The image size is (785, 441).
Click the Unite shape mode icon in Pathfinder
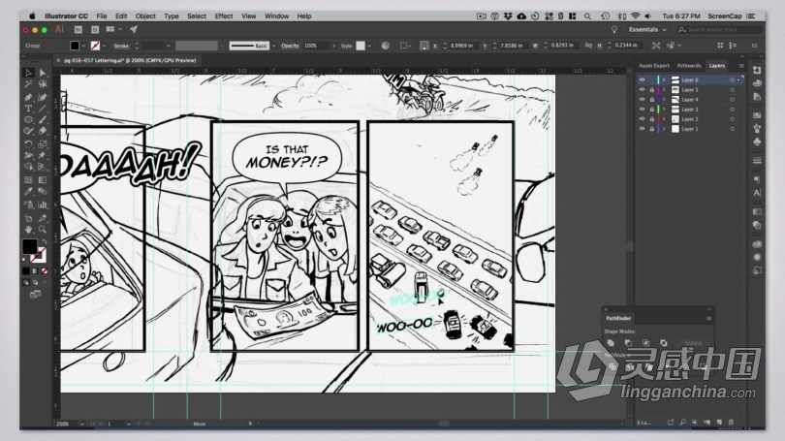[x=611, y=343]
